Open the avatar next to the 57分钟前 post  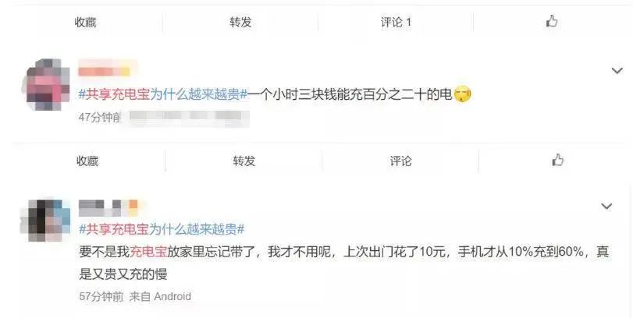tap(46, 220)
